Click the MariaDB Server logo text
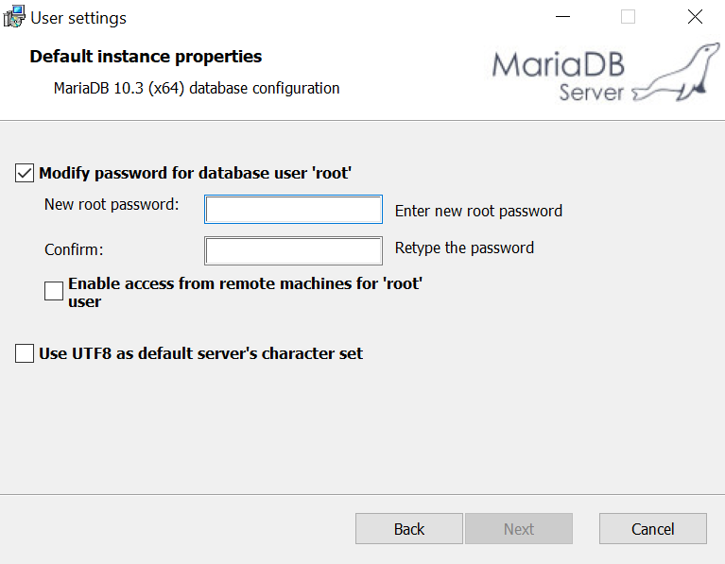Screen dimensions: 725x564 (559, 76)
